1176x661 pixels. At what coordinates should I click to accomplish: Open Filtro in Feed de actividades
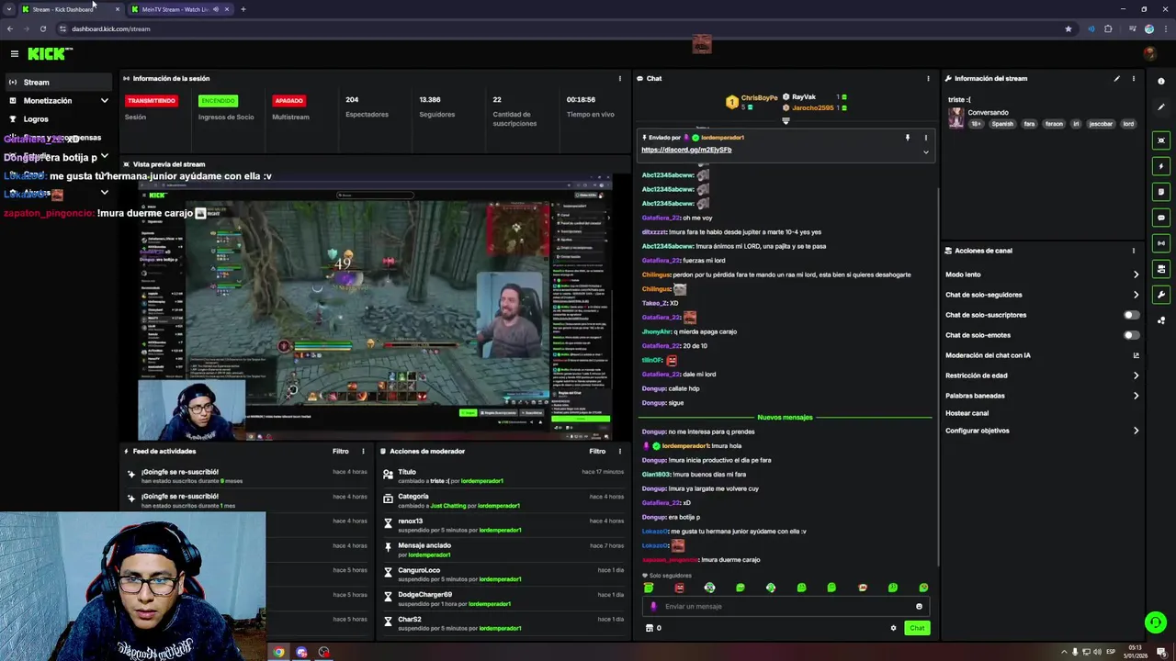340,451
